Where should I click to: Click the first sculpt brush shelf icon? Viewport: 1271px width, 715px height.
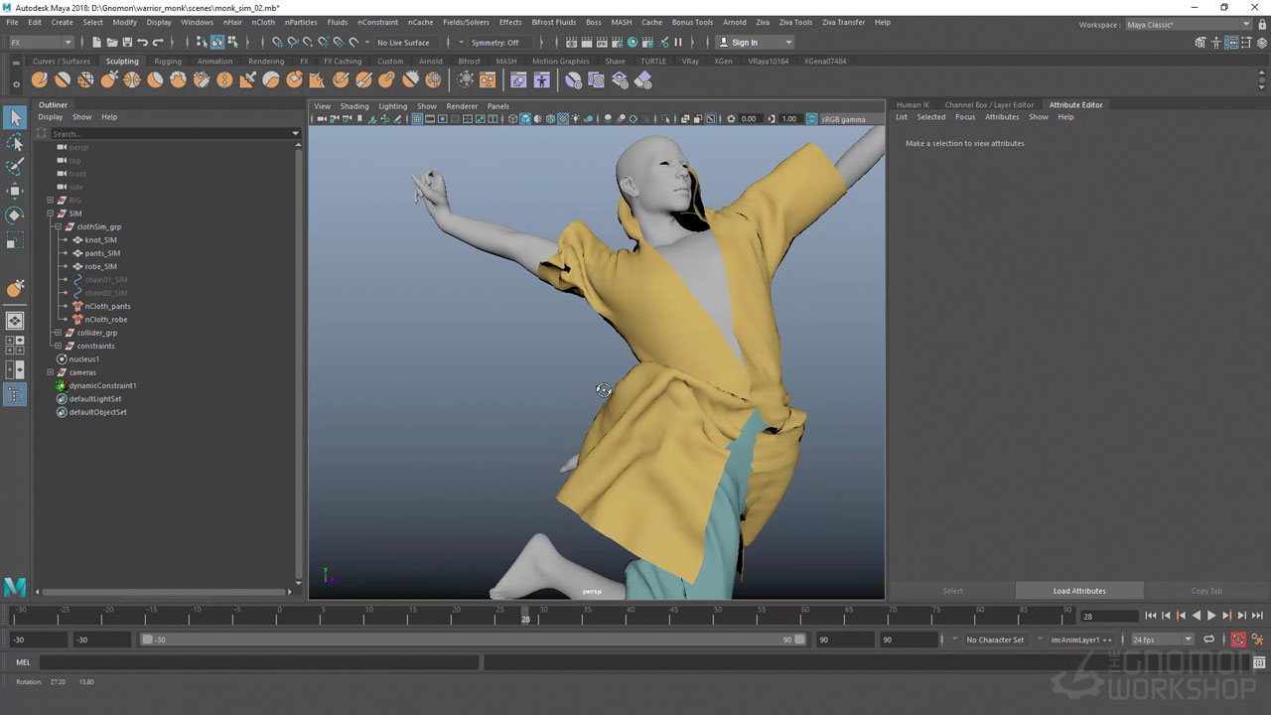coord(40,80)
